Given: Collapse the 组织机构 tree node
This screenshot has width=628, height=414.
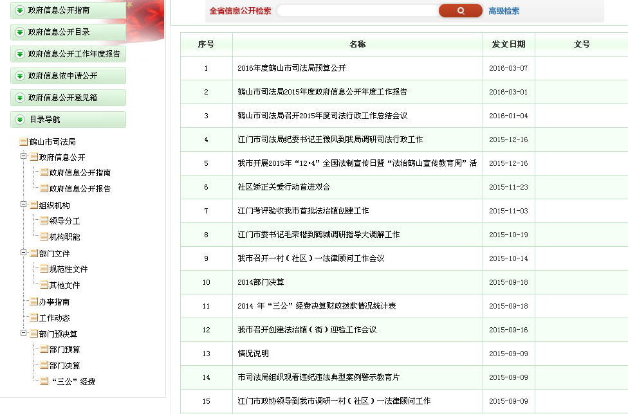Looking at the screenshot, I should (x=24, y=205).
